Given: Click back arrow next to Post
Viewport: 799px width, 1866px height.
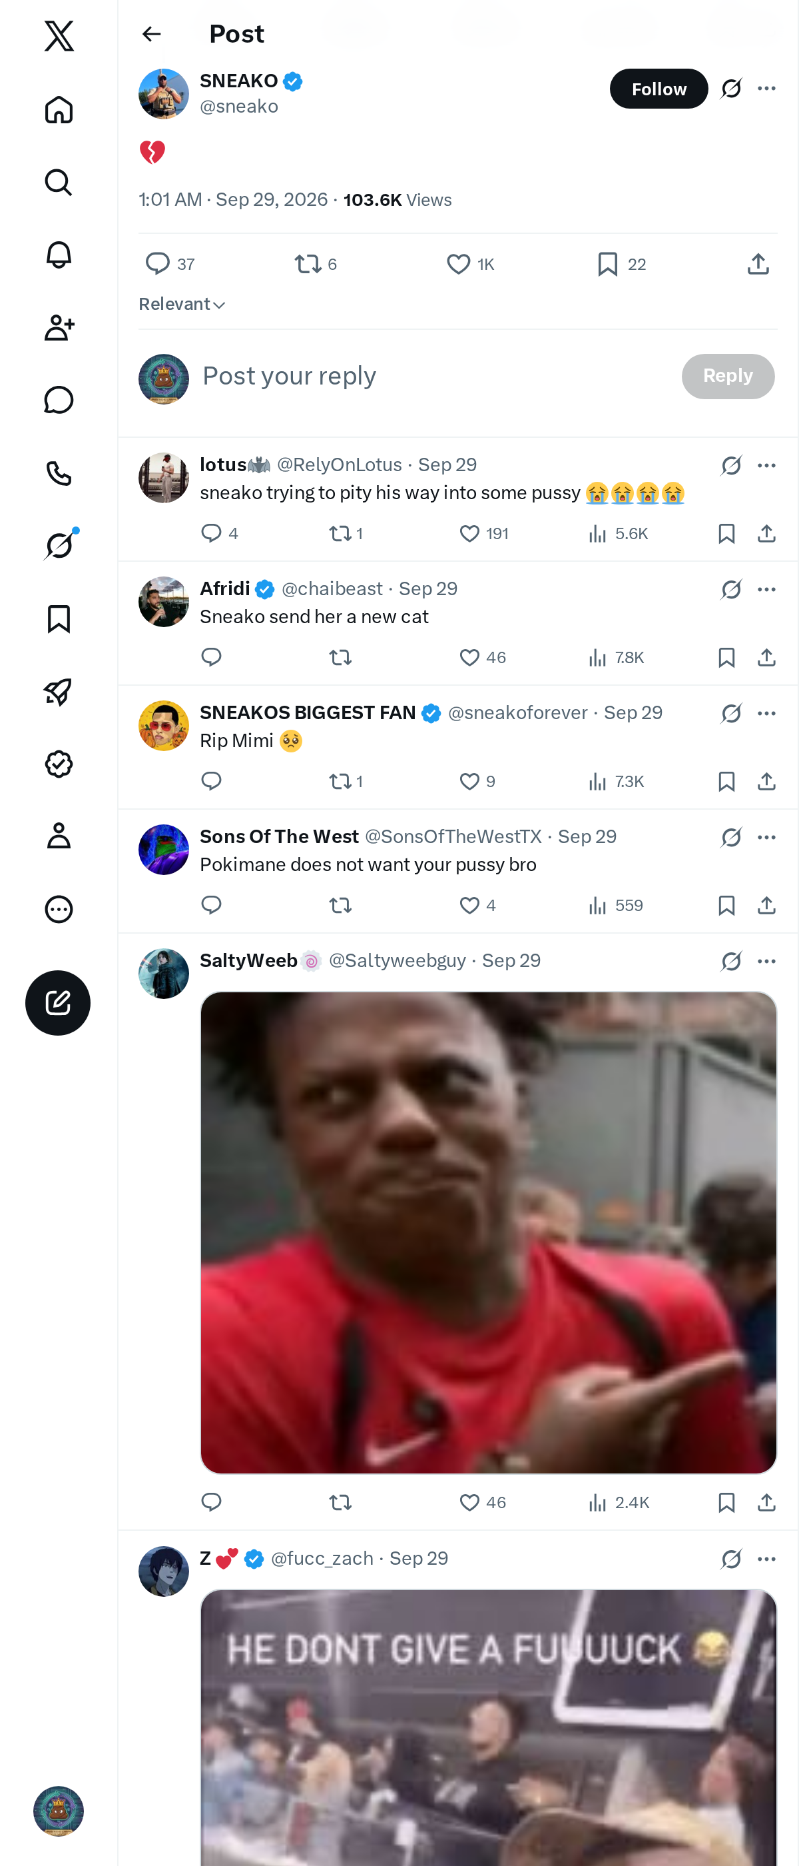Looking at the screenshot, I should click(x=151, y=34).
